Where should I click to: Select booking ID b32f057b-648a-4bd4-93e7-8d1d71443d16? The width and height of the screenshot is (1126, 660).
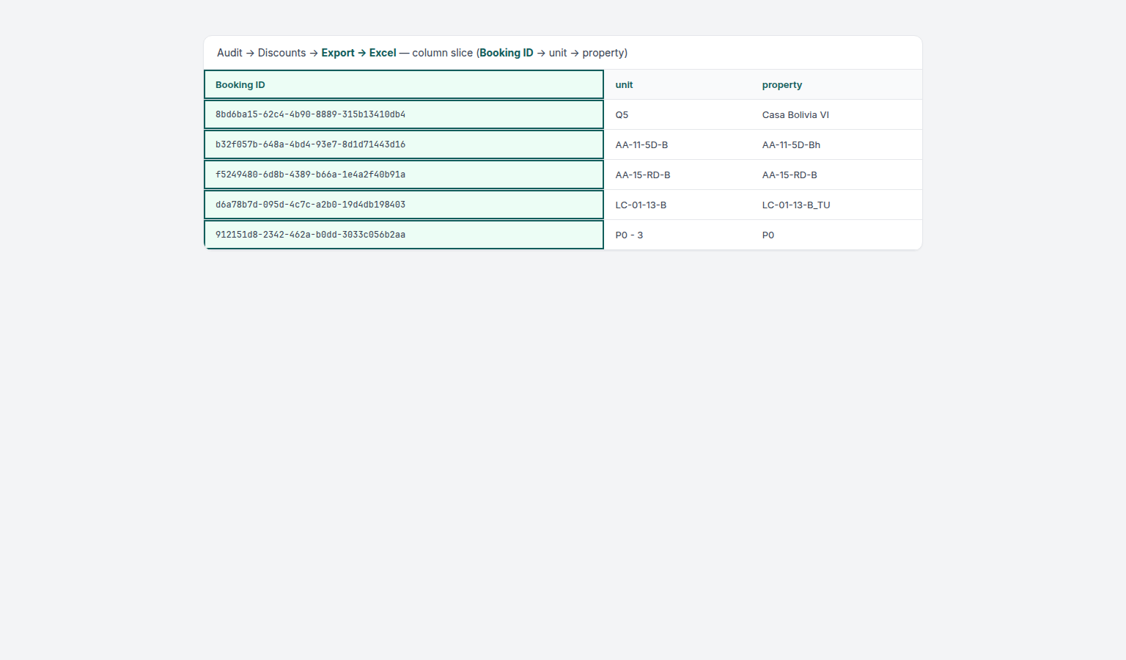[404, 144]
